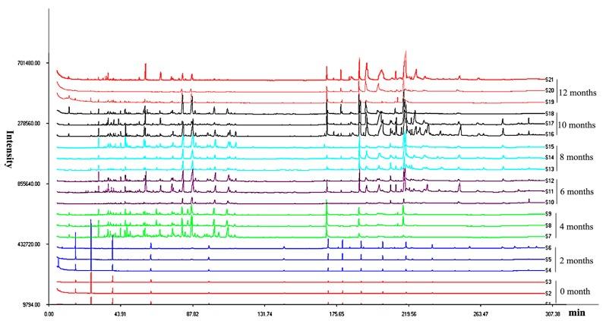Select the S6 chromatogram label
Screen dimensions: 606x321
(x=549, y=248)
